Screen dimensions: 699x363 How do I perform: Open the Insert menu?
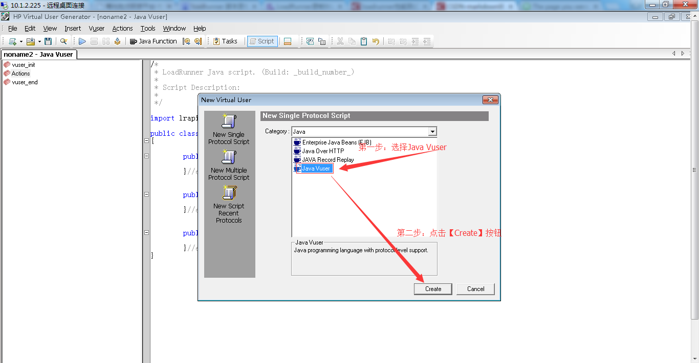(x=73, y=29)
